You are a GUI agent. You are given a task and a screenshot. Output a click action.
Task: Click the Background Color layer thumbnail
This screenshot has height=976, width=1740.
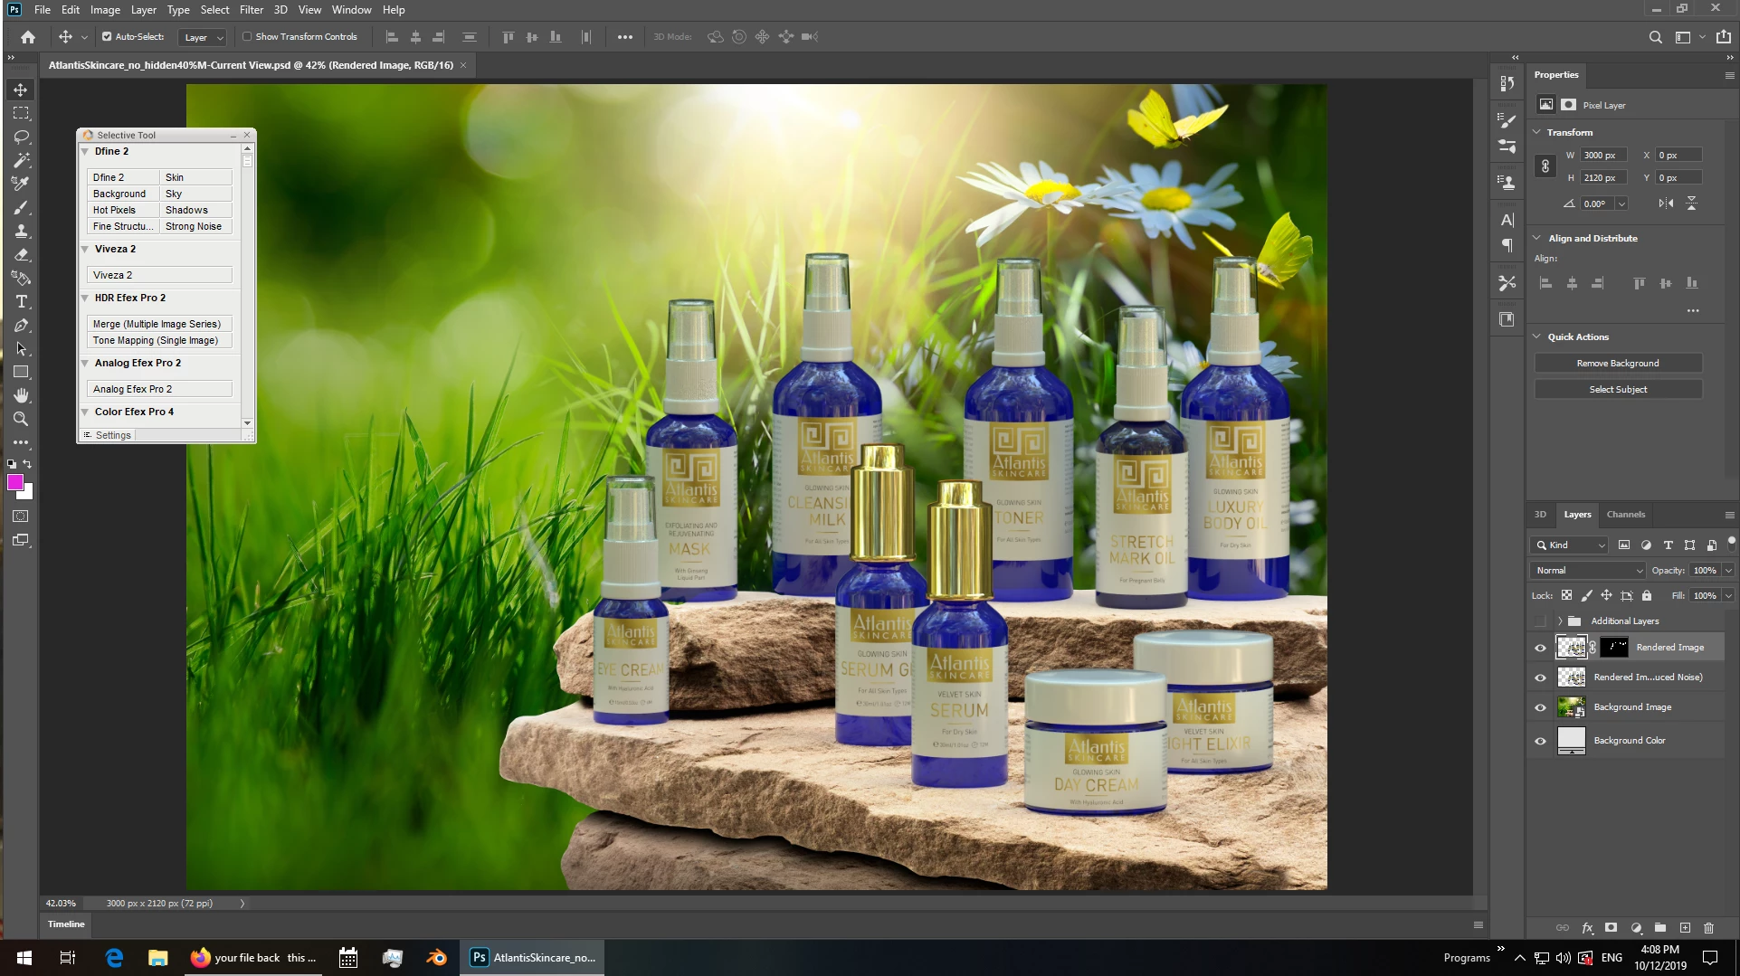(1571, 741)
